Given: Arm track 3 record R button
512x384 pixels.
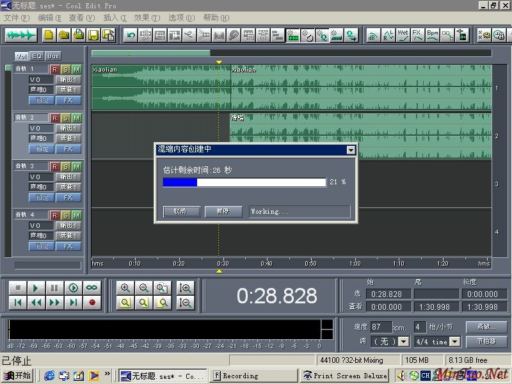Looking at the screenshot, I should point(54,166).
